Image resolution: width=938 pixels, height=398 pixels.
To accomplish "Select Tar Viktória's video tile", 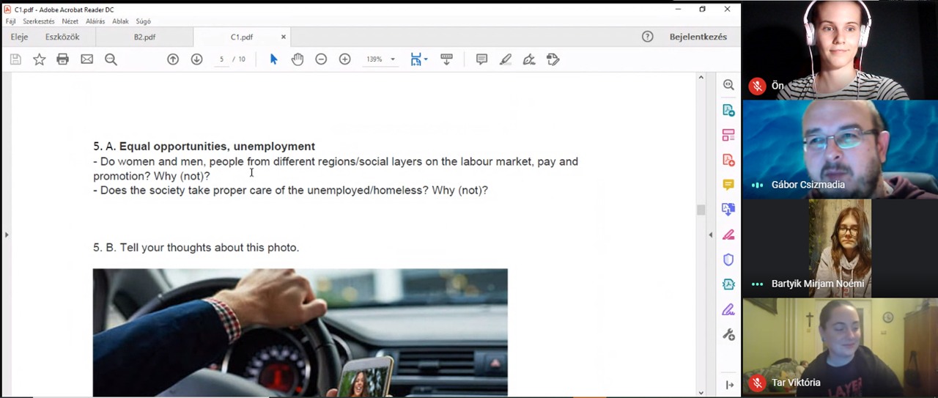I will 840,347.
